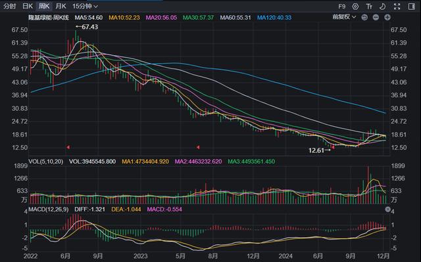This screenshot has height=262, width=421.
Task: Click the F9 shortcut button
Action: coord(342,7)
